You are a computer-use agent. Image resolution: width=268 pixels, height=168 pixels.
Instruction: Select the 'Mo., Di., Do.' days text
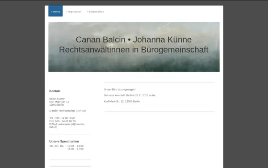tap(58, 146)
